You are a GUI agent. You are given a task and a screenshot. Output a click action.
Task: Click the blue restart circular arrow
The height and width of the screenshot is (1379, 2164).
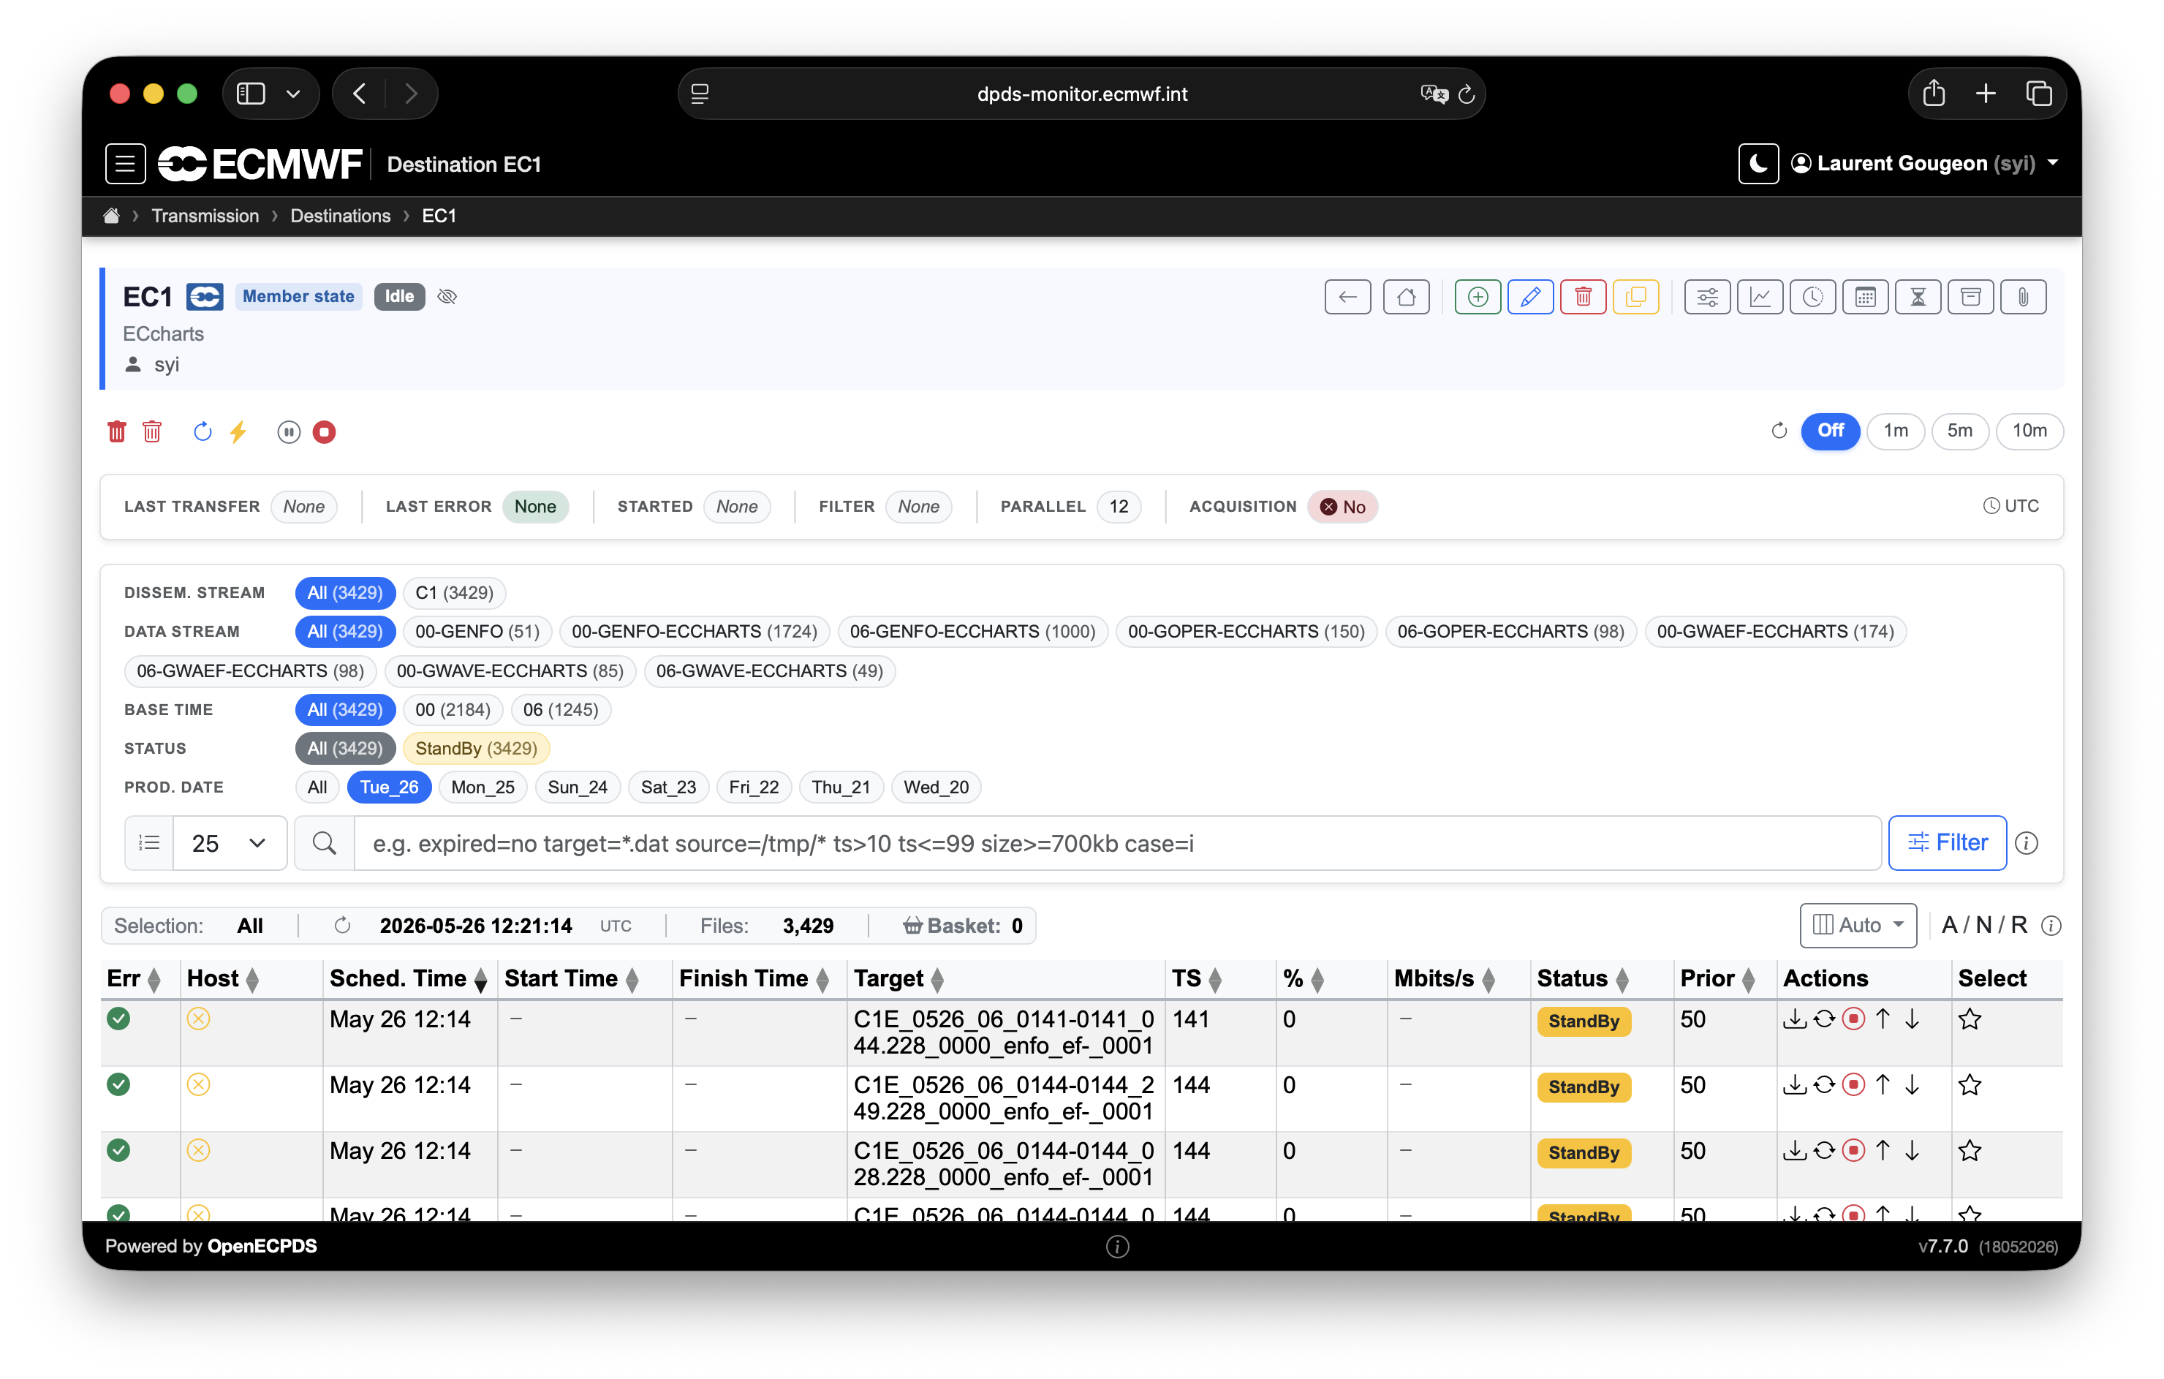coord(203,431)
